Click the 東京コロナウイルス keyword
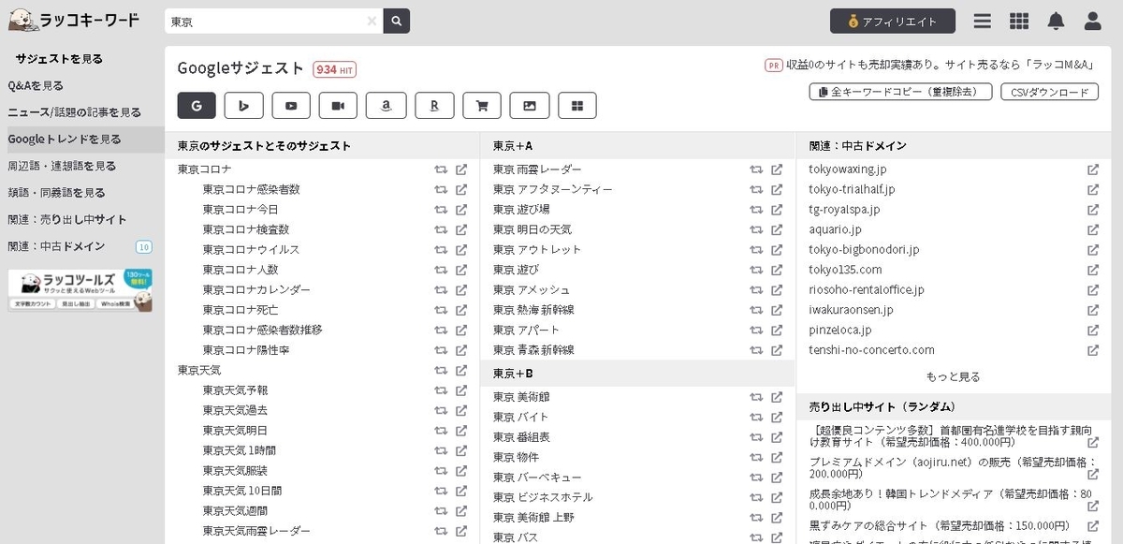 tap(251, 250)
